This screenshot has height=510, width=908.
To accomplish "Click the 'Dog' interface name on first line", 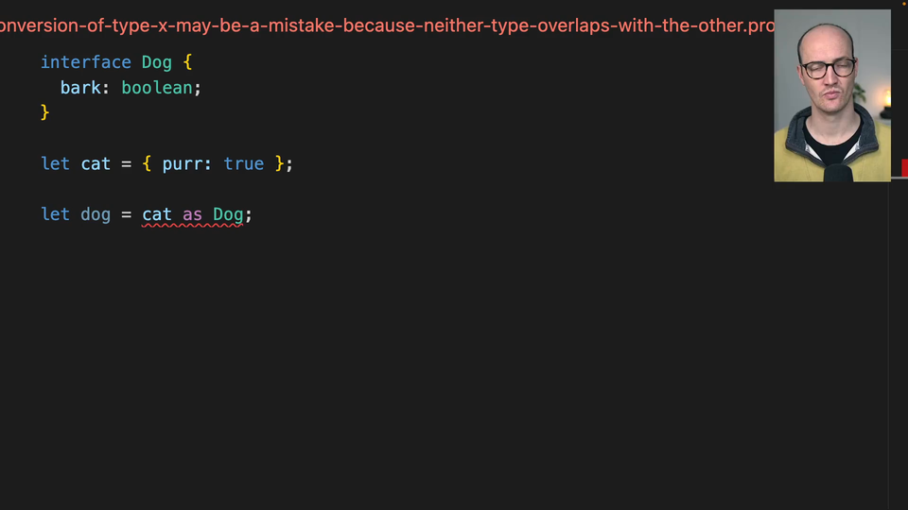I will [157, 62].
